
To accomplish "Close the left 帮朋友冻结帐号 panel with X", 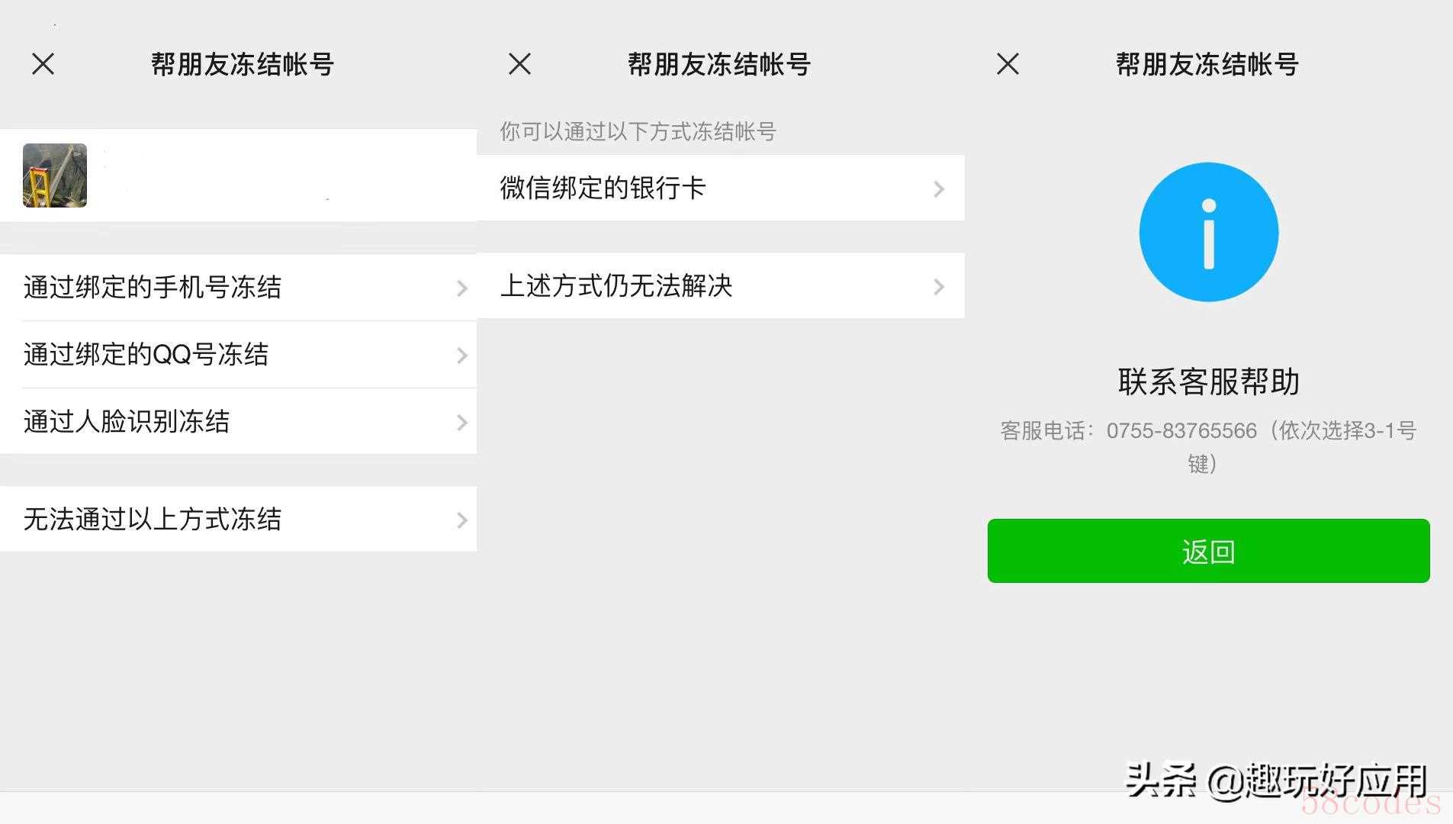I will pos(43,64).
